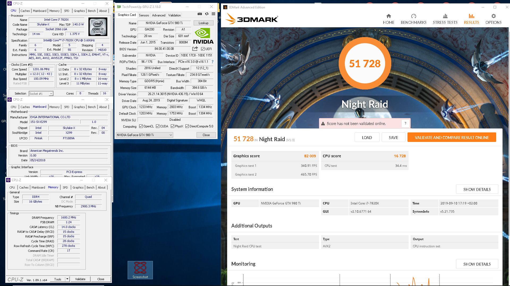
Task: Show details for System information
Action: (477, 189)
